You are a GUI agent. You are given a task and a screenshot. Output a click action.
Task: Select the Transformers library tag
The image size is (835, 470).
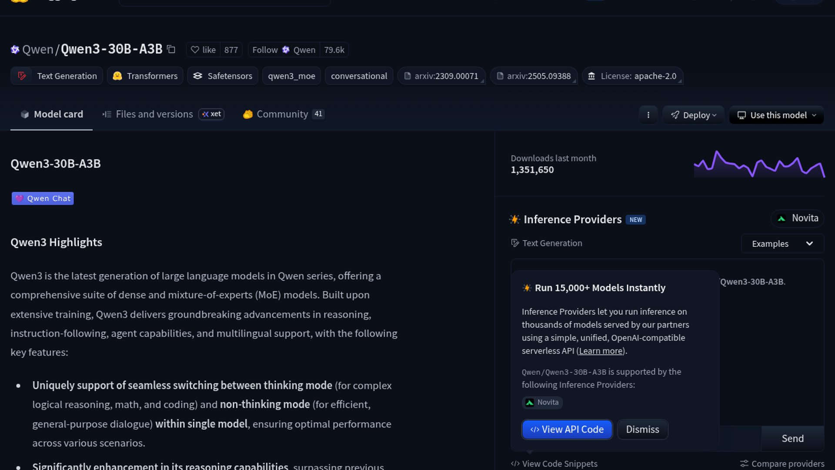click(x=145, y=76)
